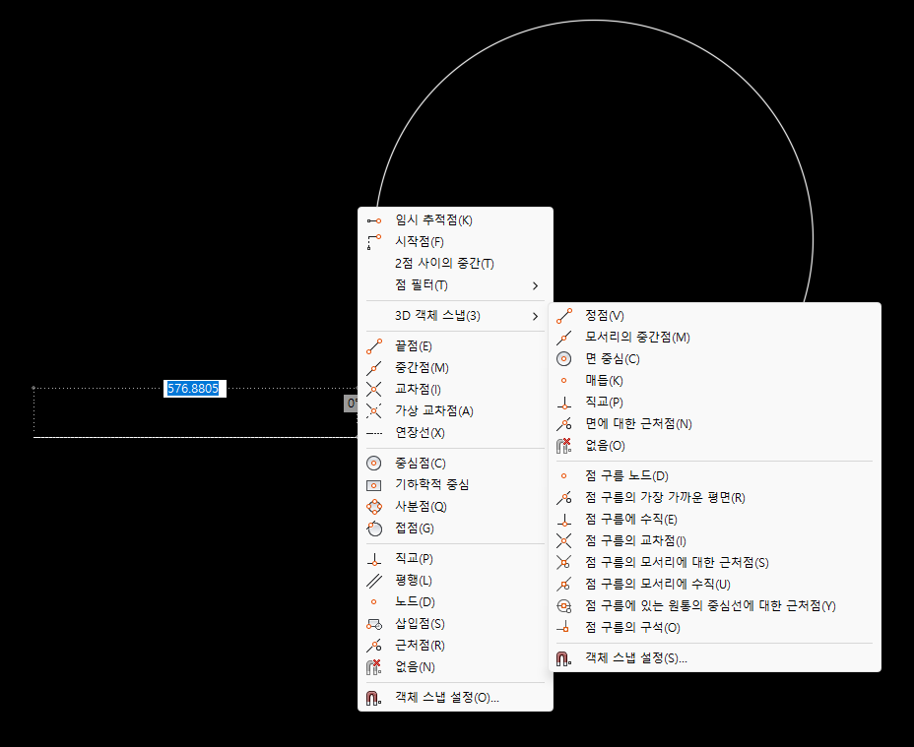Viewport: 914px width, 747px height.
Task: Click the 점 구름 노드(D) icon
Action: [x=564, y=476]
